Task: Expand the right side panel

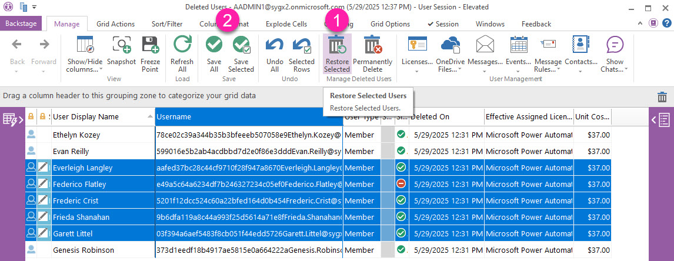Action: coord(661,121)
